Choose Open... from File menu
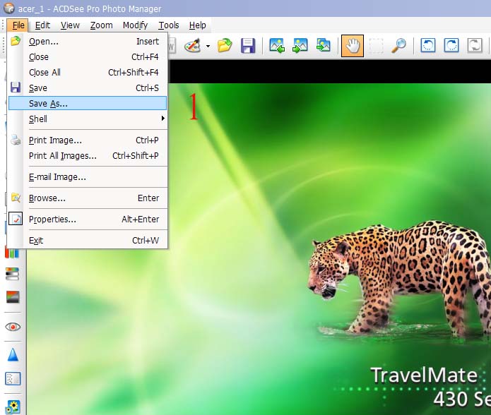Viewport: 491px width, 415px height. 88,41
